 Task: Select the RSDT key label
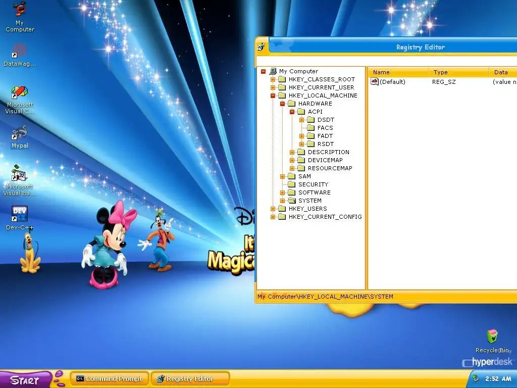tap(326, 144)
